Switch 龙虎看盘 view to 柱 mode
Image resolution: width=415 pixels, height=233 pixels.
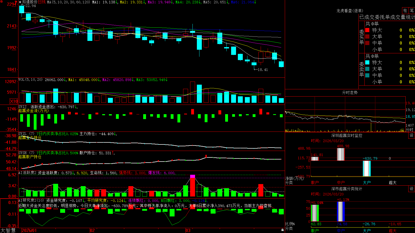(405, 11)
